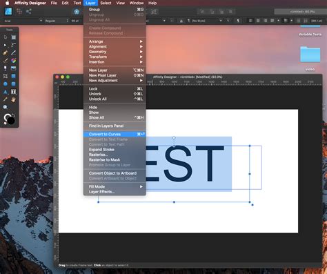Select the Move tool in Tools panel
Viewport: 327px width, 274px height.
6,37
